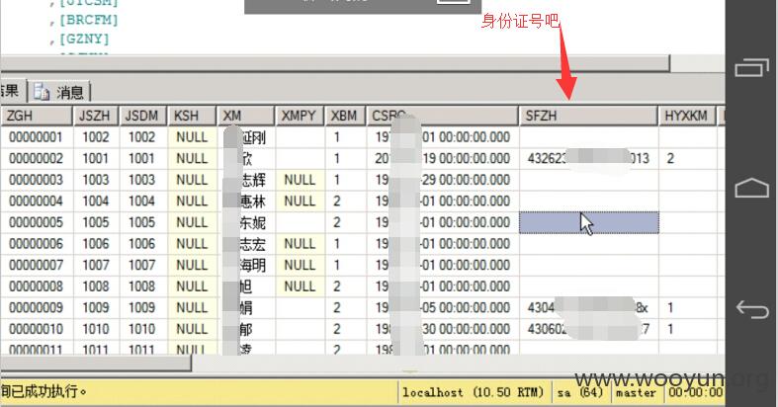The image size is (778, 407).
Task: Click JSZH value 1002 in first row
Action: (x=96, y=137)
